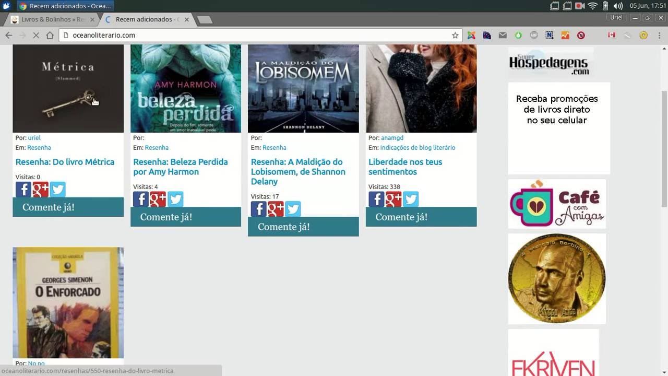Share Métrica review on Google+
Image resolution: width=668 pixels, height=376 pixels.
coord(40,189)
